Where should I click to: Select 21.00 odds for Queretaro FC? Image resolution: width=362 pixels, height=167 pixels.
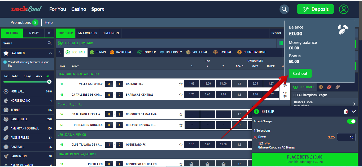[223, 145]
